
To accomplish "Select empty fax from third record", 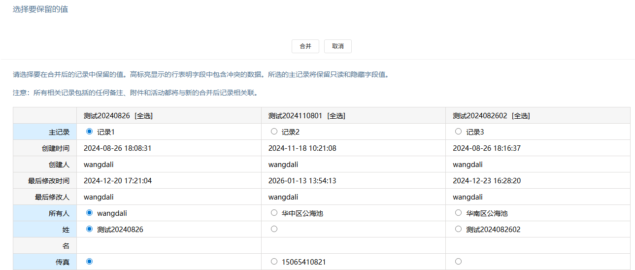I will (459, 262).
